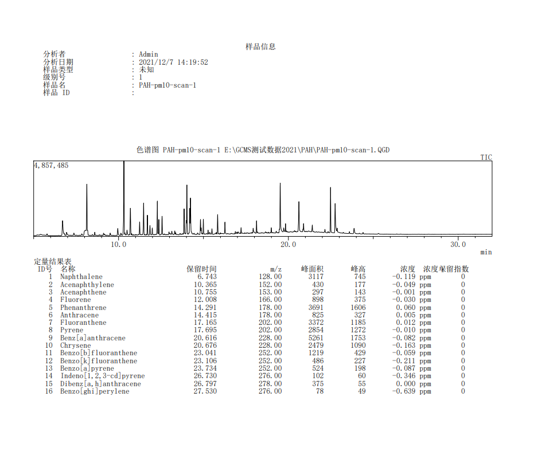Click the tallest chromatogram peak near 10.3 min
This screenshot has height=455, width=534.
tap(124, 197)
